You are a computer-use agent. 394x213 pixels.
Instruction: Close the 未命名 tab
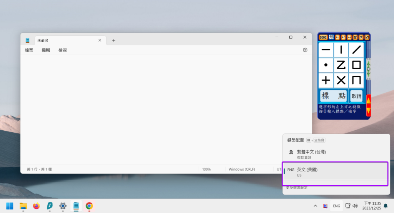[x=100, y=40]
